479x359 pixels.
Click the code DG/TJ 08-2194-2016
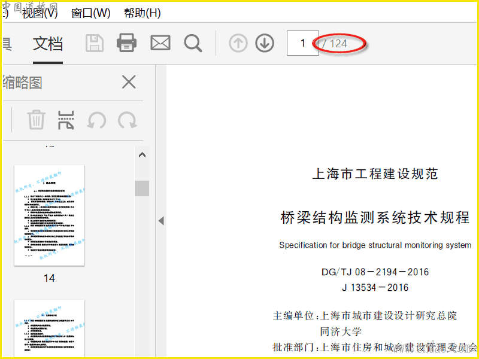point(375,272)
